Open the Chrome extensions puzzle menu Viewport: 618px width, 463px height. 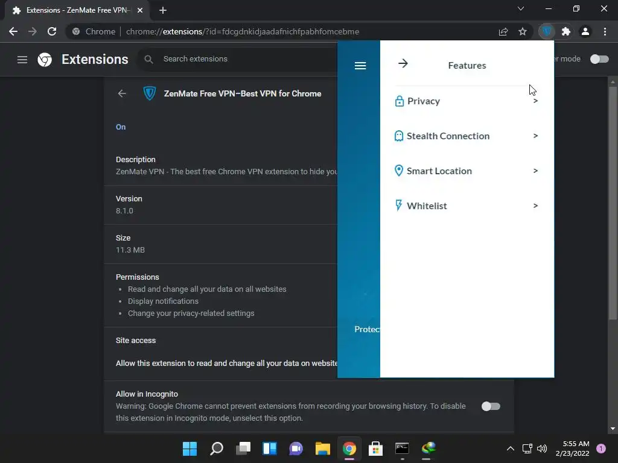(x=566, y=31)
